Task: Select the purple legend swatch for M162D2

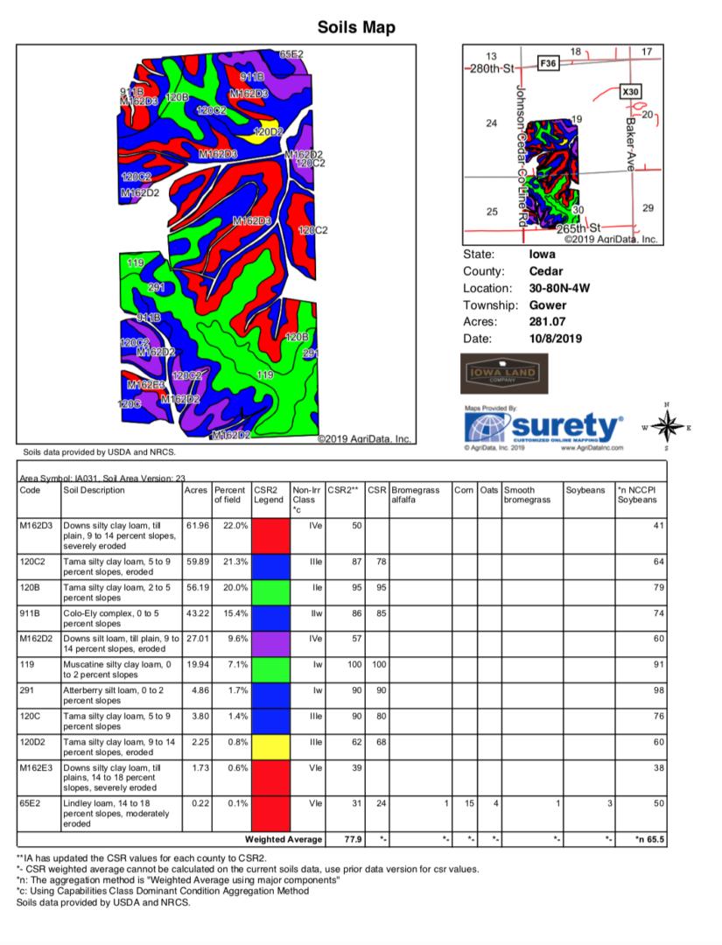Action: coord(269,644)
